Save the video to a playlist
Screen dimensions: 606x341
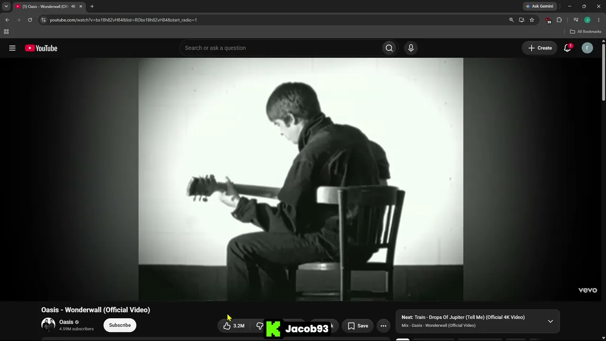coord(358,326)
